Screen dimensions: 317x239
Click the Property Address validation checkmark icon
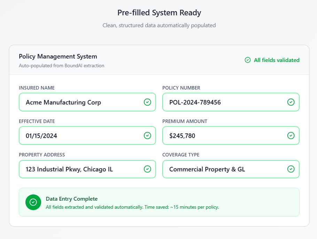147,169
